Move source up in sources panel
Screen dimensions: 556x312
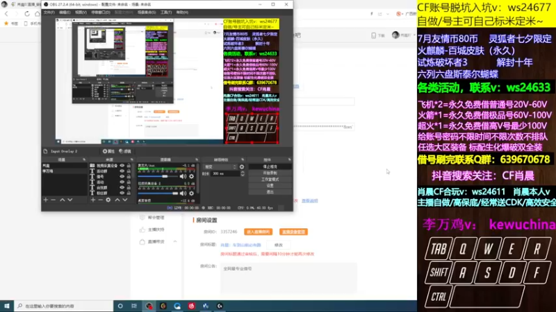click(x=117, y=200)
